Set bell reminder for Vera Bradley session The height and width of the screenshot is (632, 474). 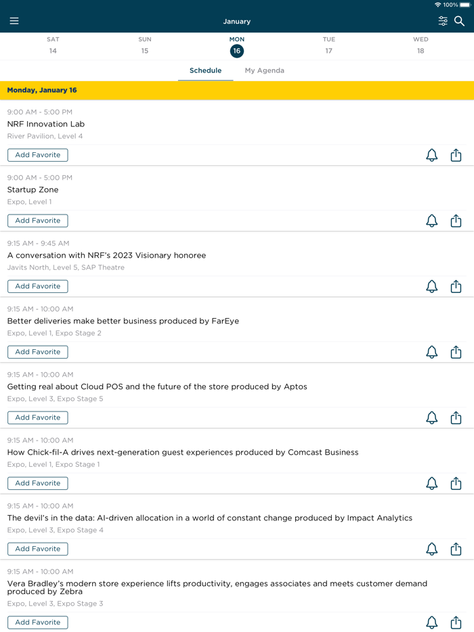[431, 622]
